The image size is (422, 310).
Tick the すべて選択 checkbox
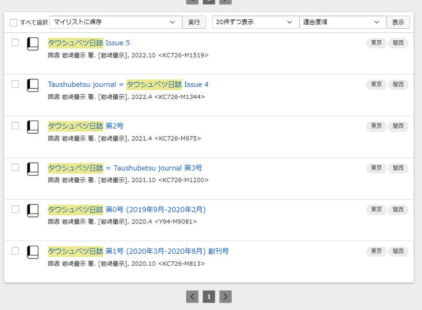coord(13,23)
